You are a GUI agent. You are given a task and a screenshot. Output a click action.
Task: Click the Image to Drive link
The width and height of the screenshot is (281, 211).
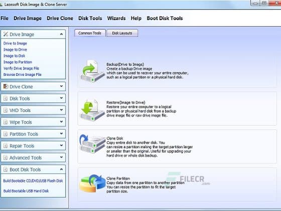15,50
